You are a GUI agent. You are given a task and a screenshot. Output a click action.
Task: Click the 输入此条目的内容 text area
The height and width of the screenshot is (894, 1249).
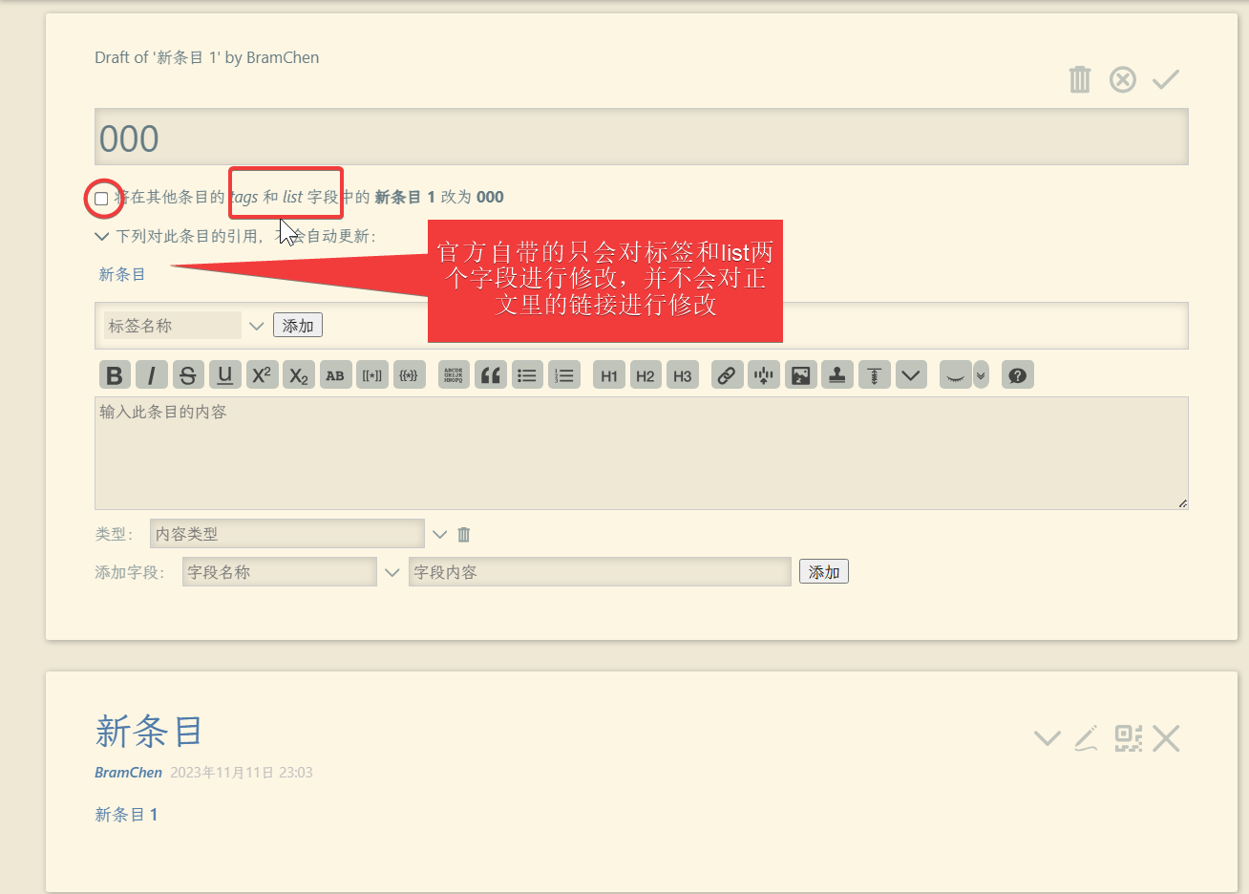click(642, 453)
